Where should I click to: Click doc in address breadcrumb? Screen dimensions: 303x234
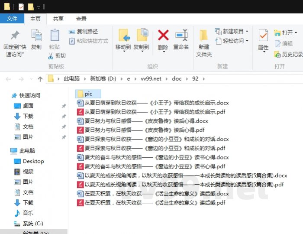pos(177,79)
